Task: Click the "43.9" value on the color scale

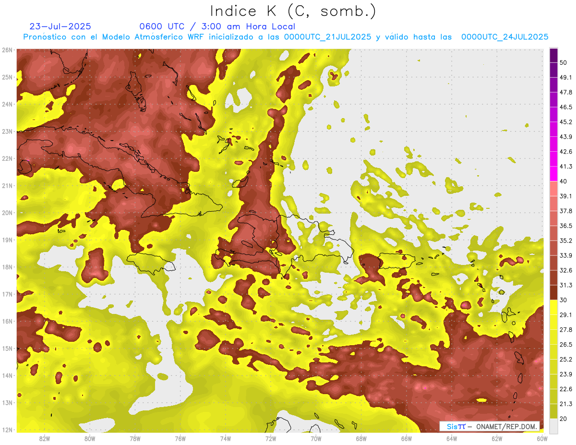Action: (x=566, y=137)
